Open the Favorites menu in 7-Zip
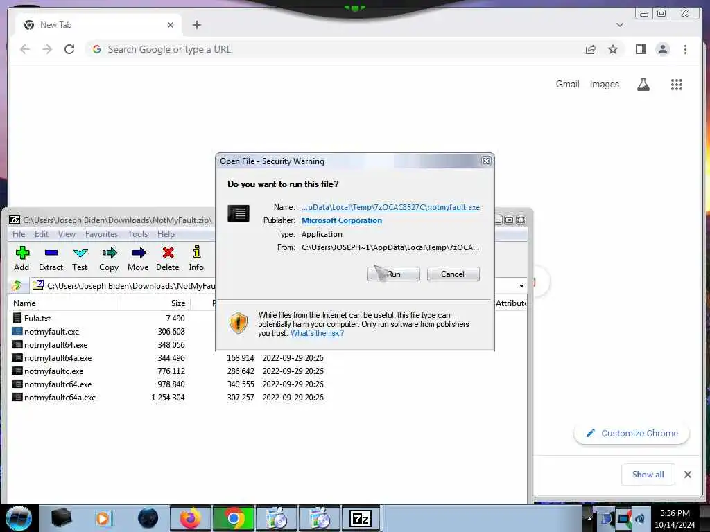710x532 pixels. [x=101, y=234]
